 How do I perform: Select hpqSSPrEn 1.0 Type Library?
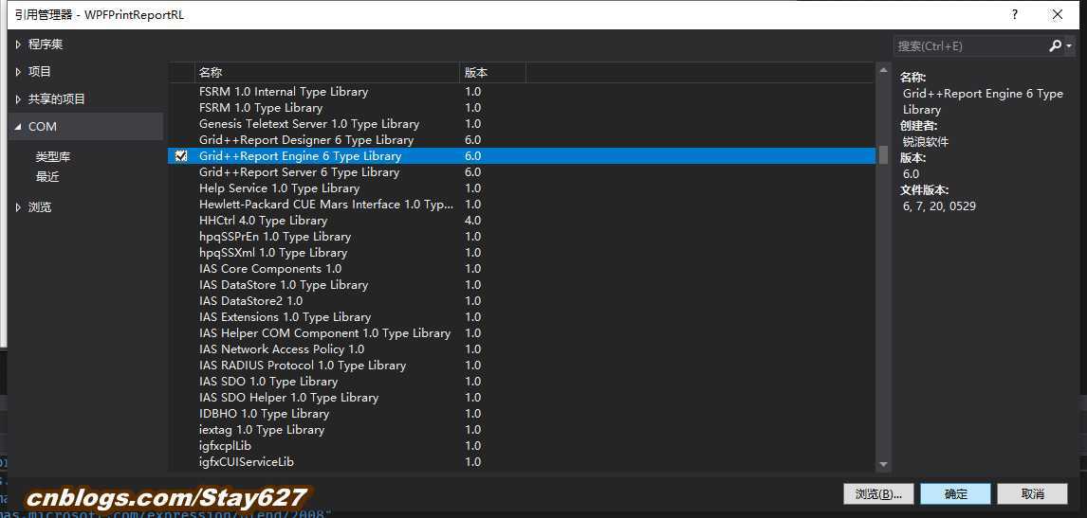point(522,237)
